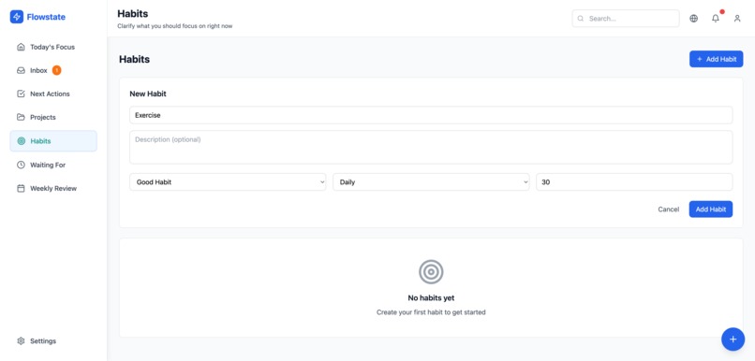Click the floating blue plus button
Image resolution: width=755 pixels, height=361 pixels.
(x=733, y=339)
